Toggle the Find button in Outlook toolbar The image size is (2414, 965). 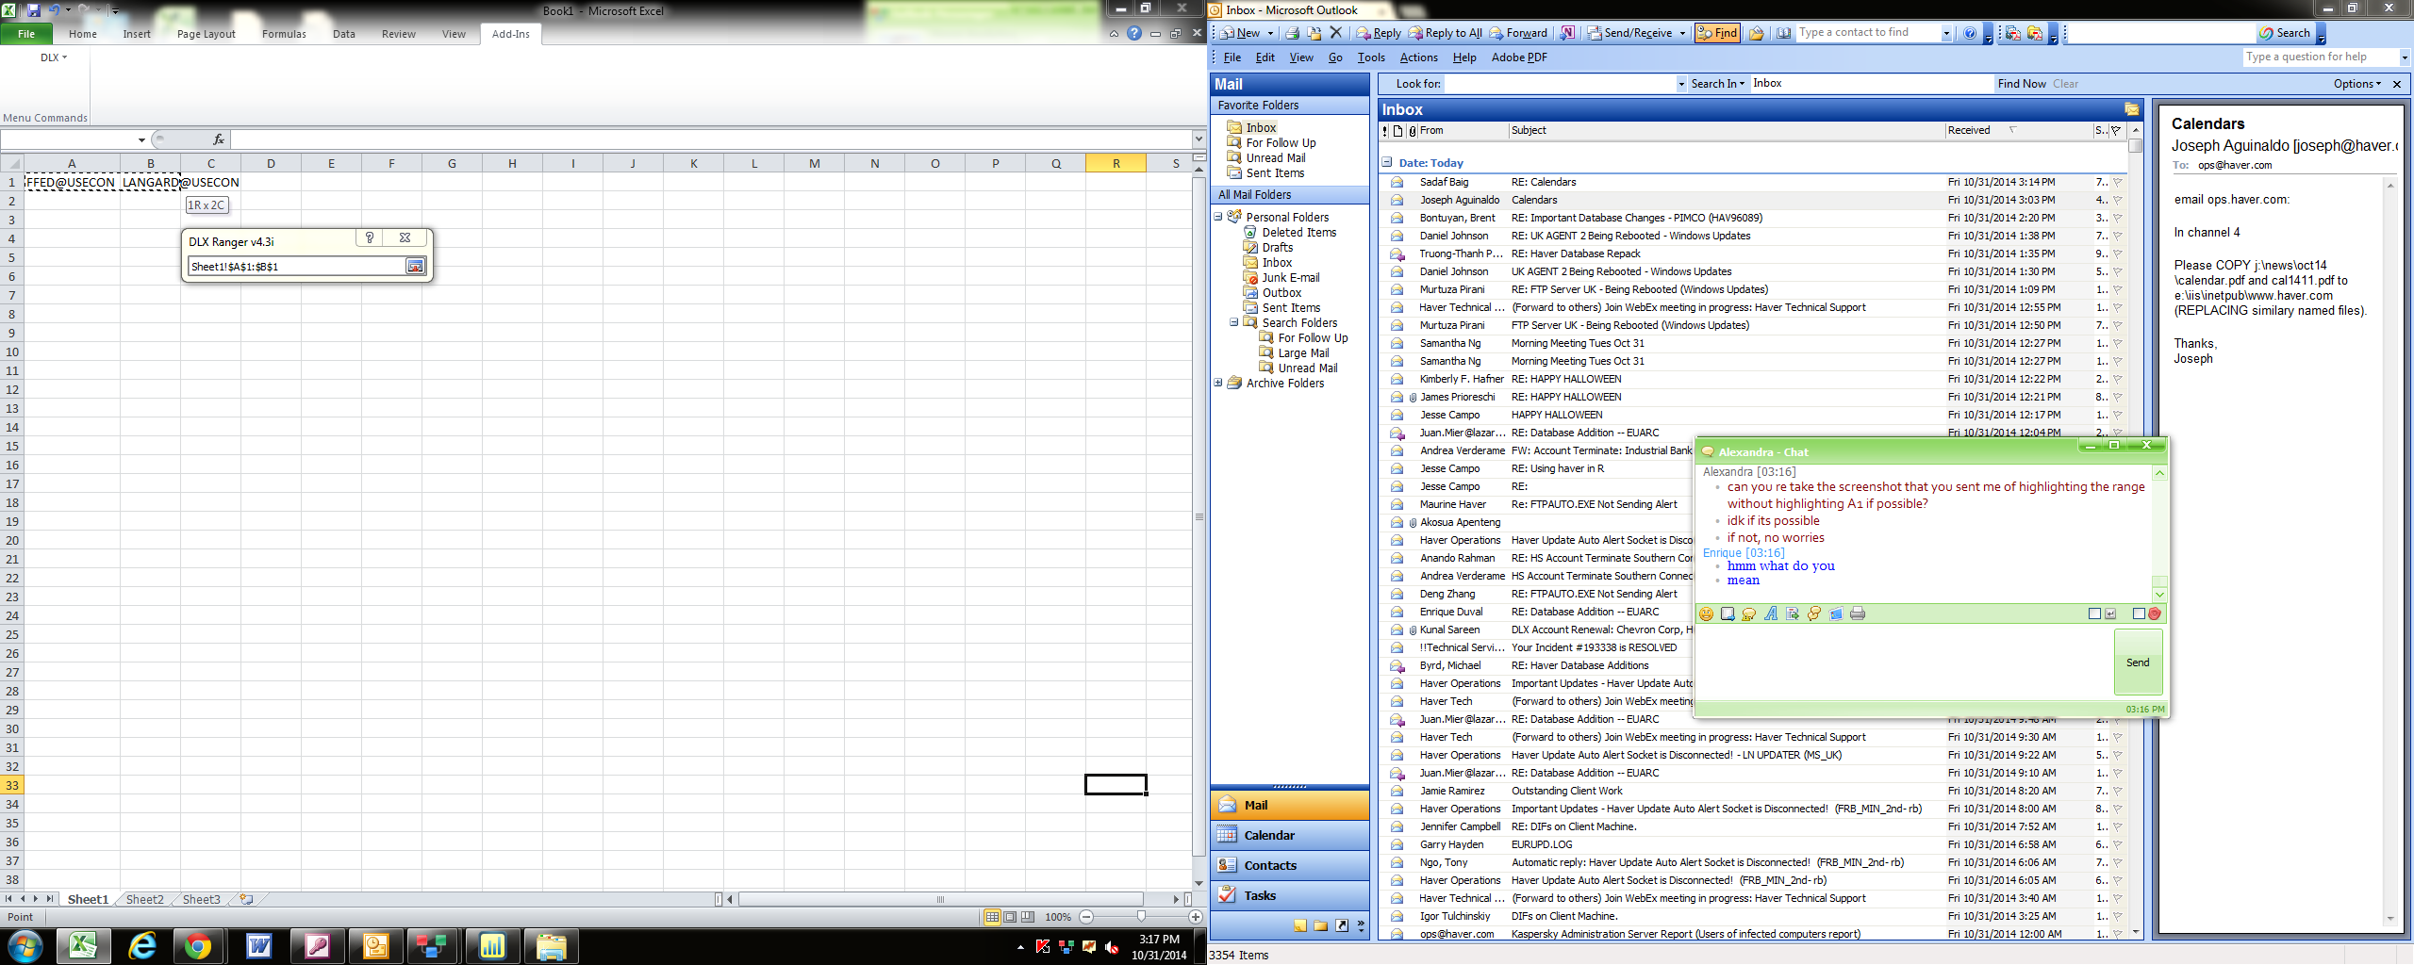tap(1717, 33)
